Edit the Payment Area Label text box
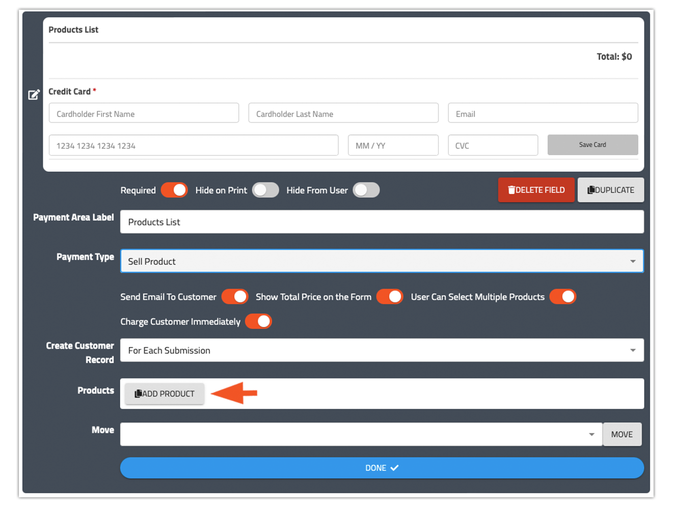 382,222
